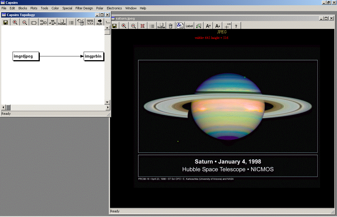Maximize the saturn.jpeg window
The height and width of the screenshot is (217, 337).
point(326,18)
